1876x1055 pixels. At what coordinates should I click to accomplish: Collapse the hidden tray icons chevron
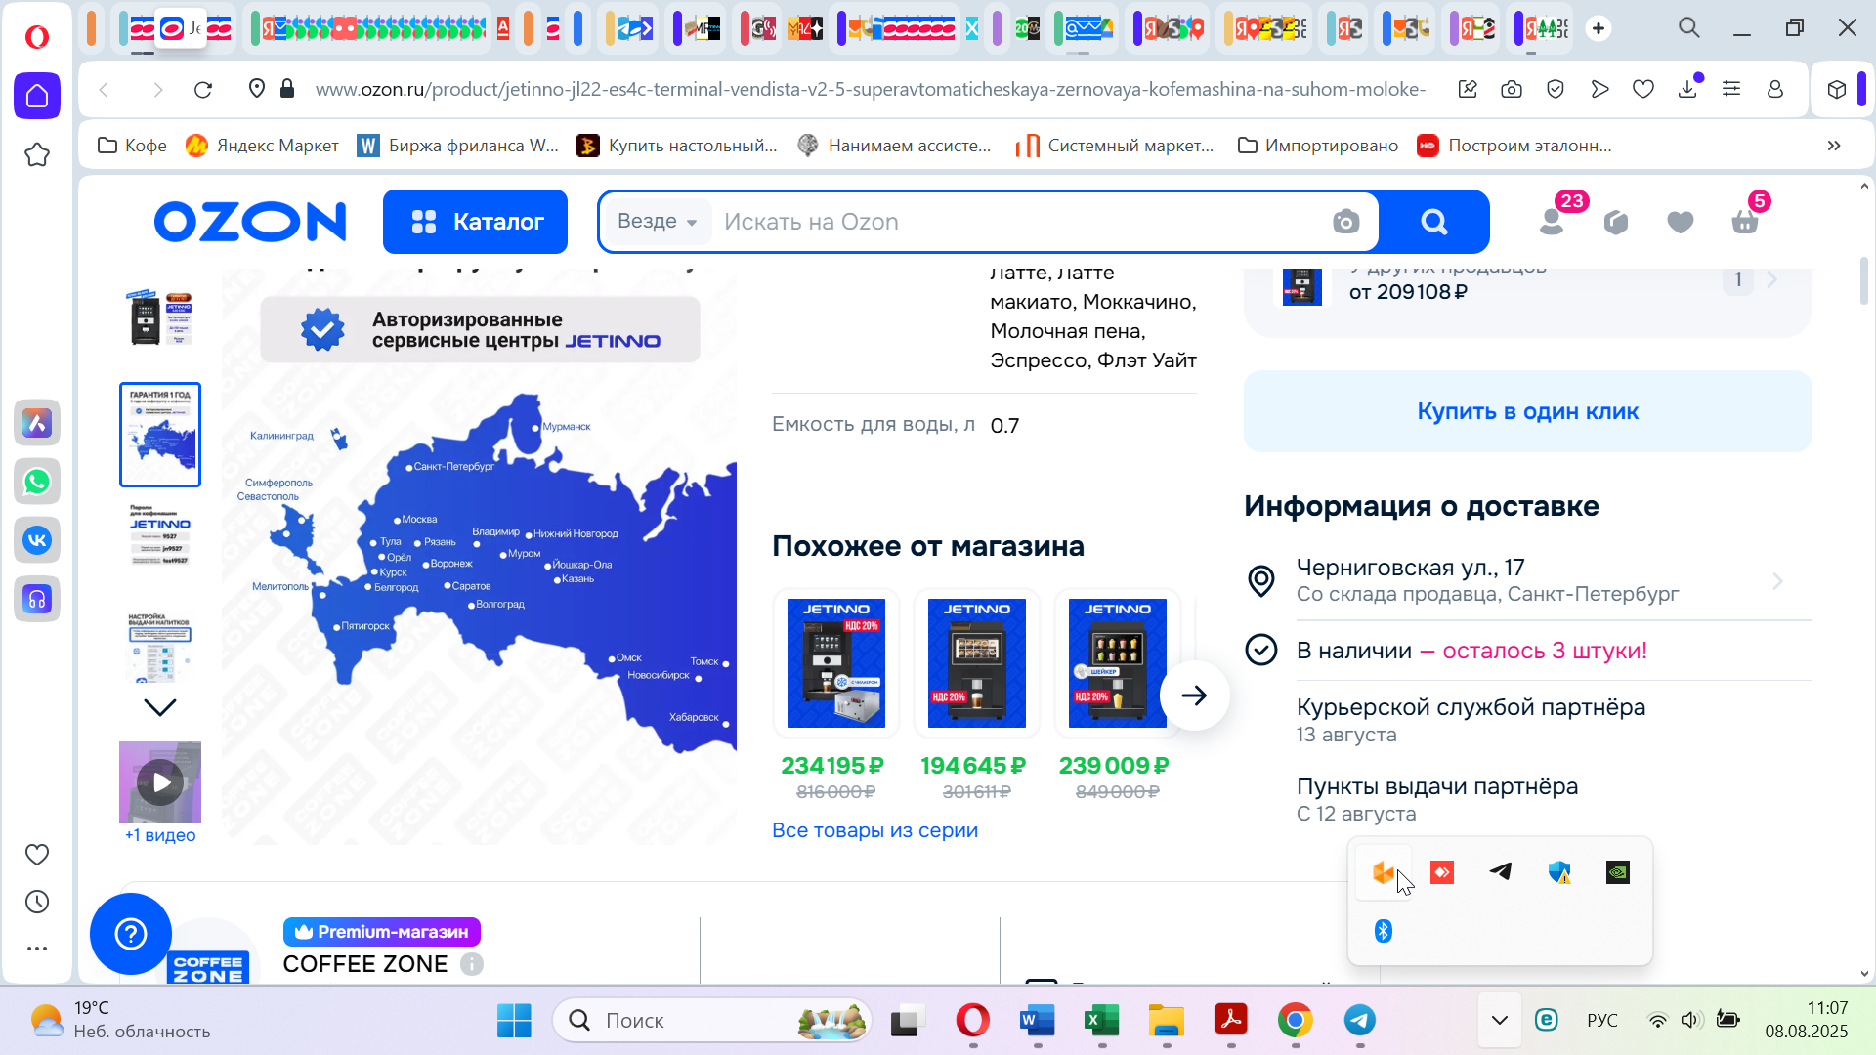tap(1500, 1021)
